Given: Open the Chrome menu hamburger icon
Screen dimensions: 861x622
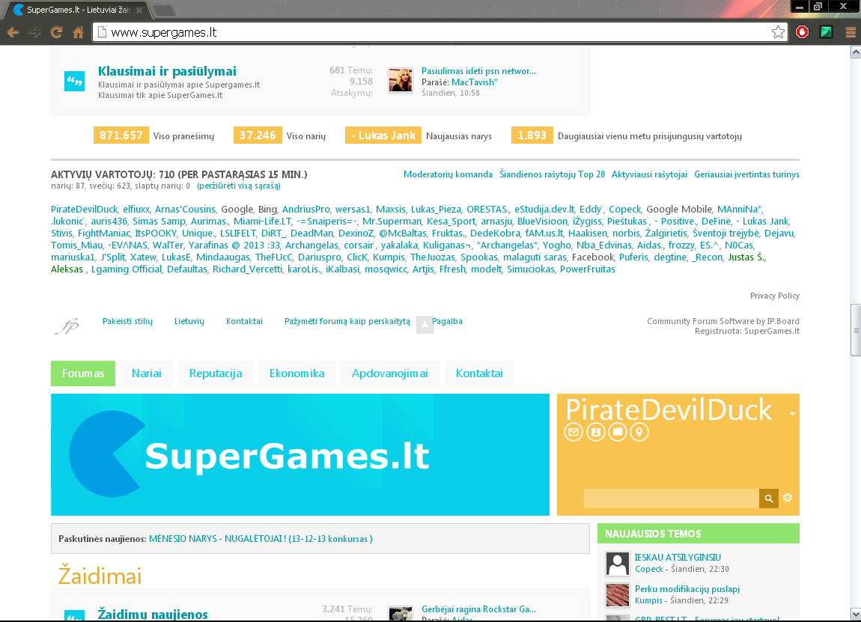Looking at the screenshot, I should (851, 32).
